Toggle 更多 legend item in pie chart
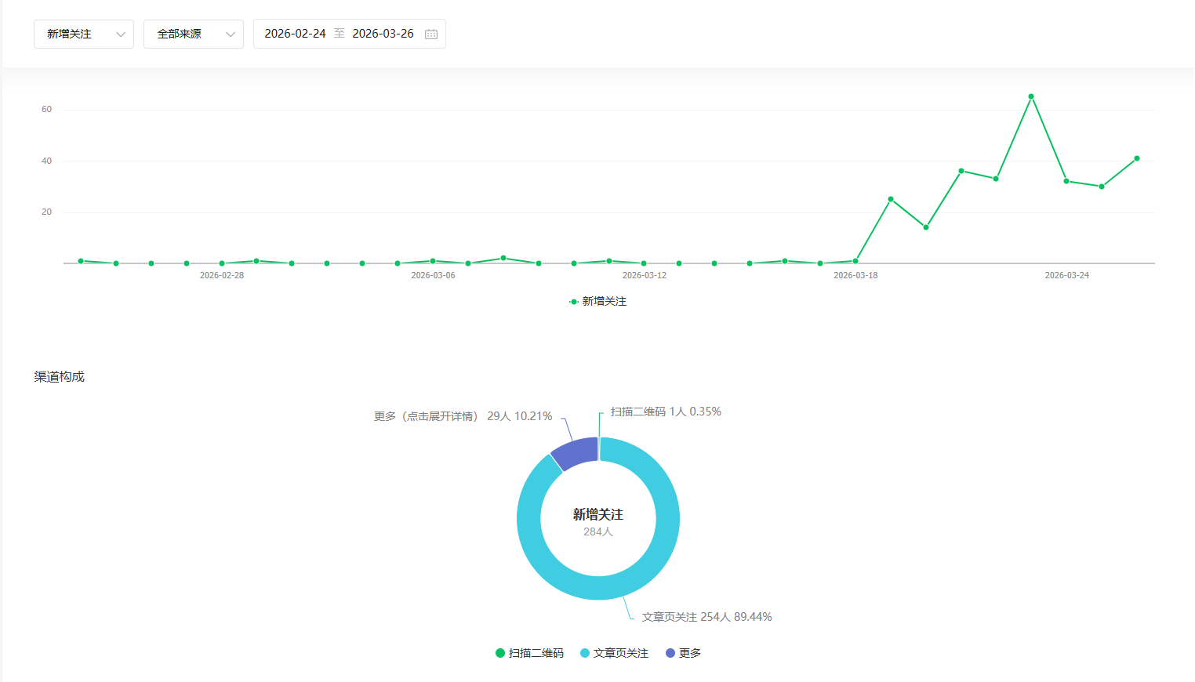 [x=683, y=653]
